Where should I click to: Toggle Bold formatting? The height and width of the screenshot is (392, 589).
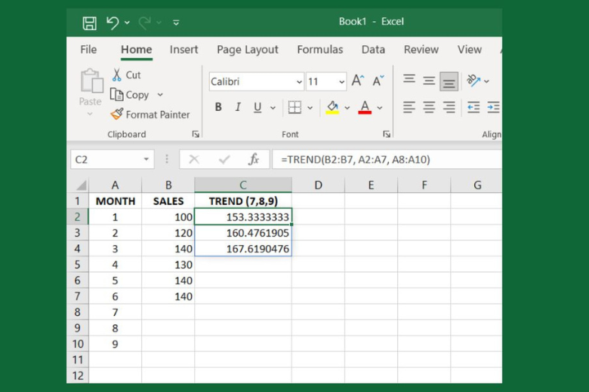pyautogui.click(x=218, y=107)
